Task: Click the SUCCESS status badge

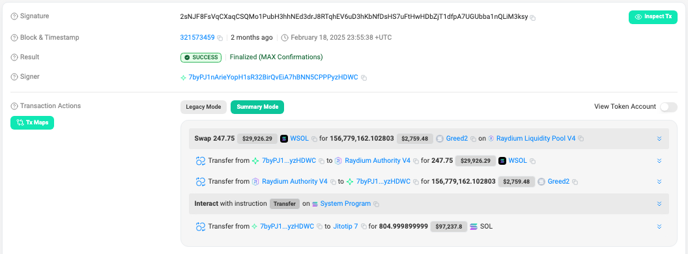Action: tap(201, 57)
